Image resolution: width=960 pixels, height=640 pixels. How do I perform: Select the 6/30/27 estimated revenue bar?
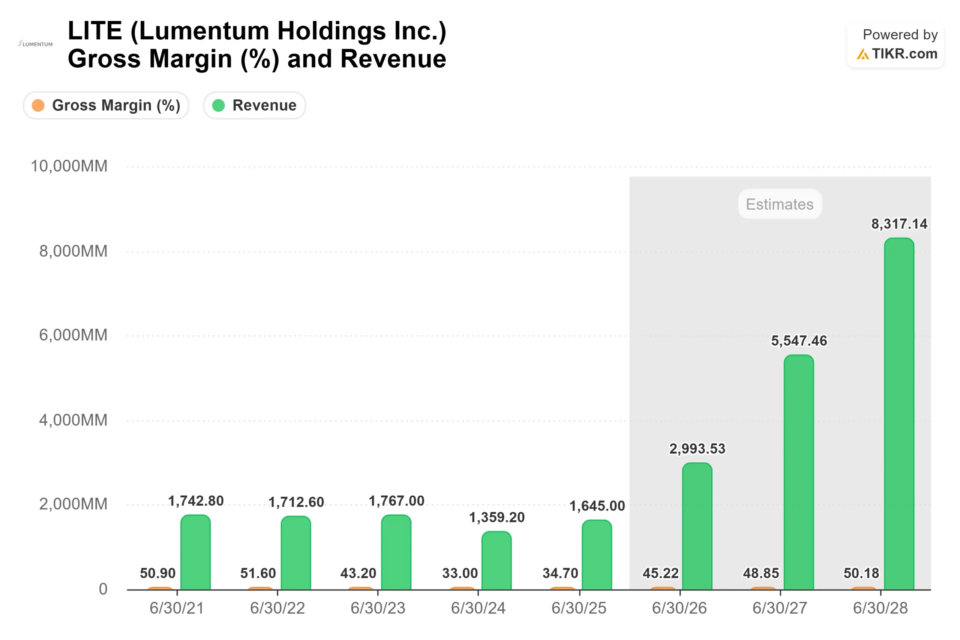point(798,472)
